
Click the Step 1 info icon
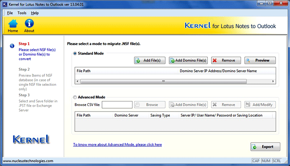tap(12, 46)
